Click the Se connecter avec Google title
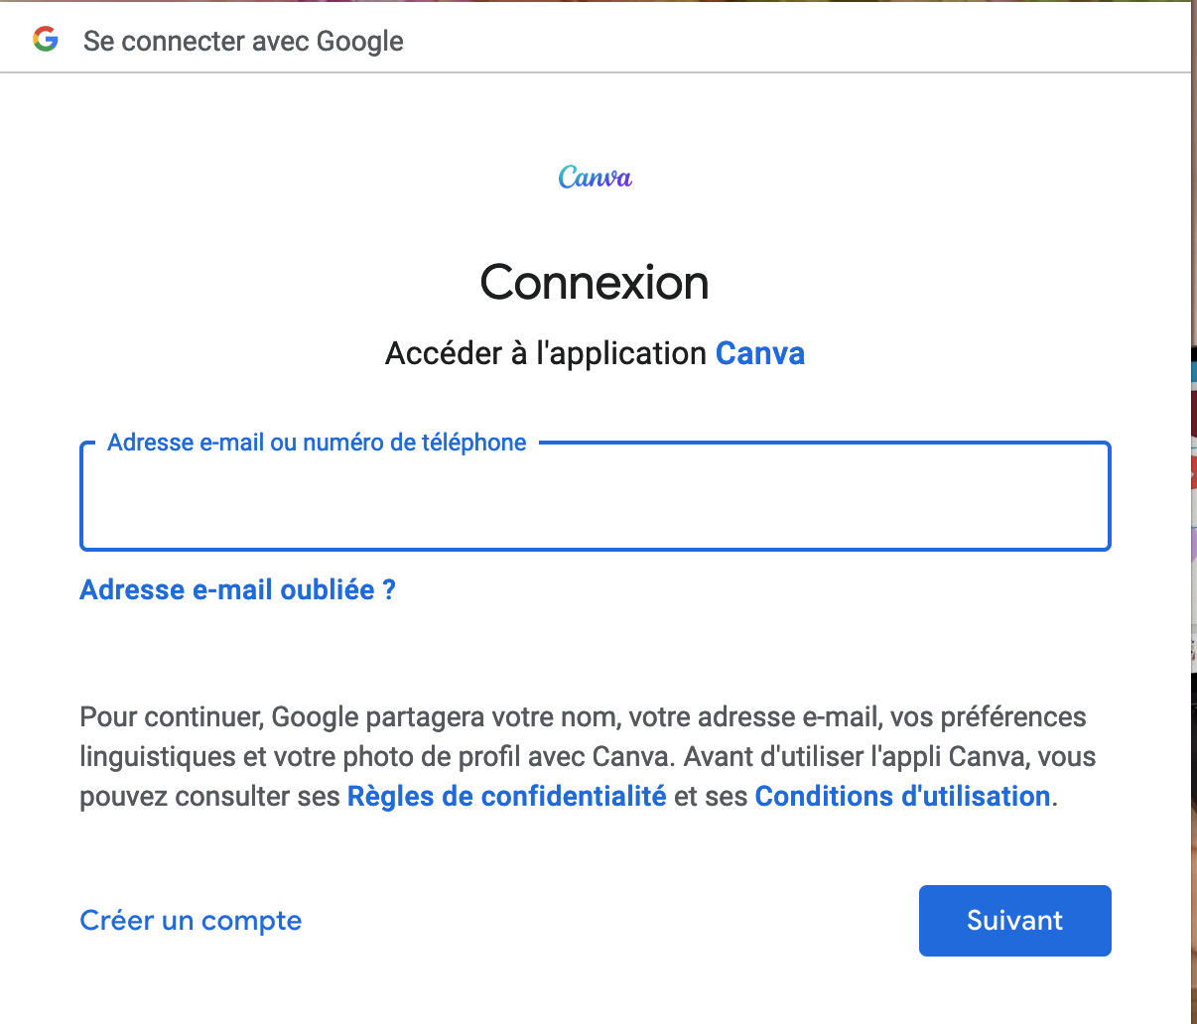The height and width of the screenshot is (1024, 1197). point(243,41)
